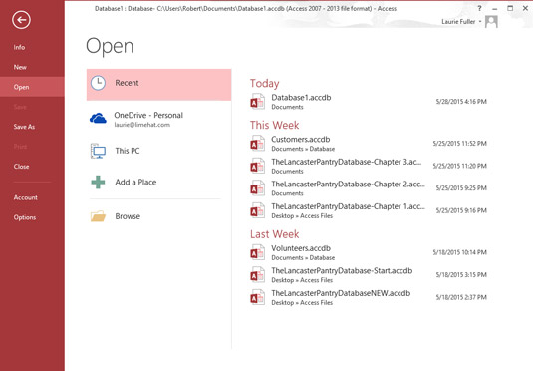
Task: Click the 5/25/2015 11:20 PM timestamp
Action: point(459,166)
